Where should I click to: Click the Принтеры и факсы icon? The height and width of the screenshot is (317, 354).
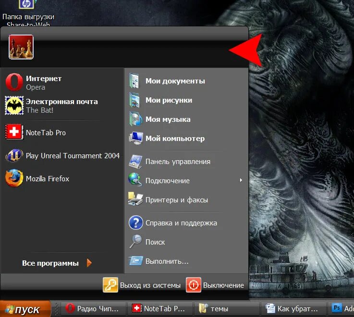pyautogui.click(x=135, y=199)
